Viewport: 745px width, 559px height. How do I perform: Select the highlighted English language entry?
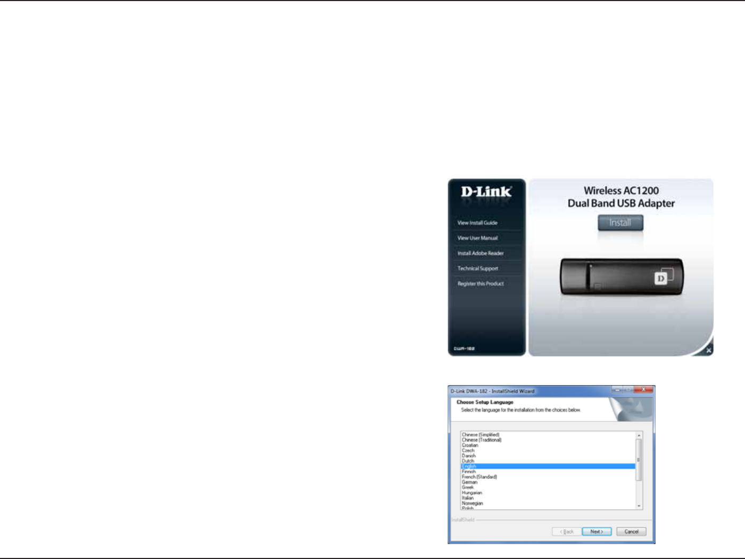pyautogui.click(x=548, y=466)
